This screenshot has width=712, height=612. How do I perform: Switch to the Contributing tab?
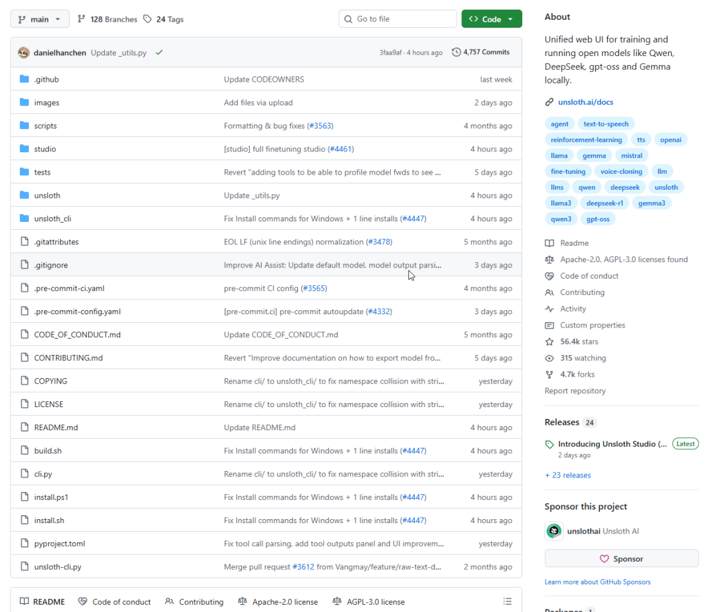point(194,601)
